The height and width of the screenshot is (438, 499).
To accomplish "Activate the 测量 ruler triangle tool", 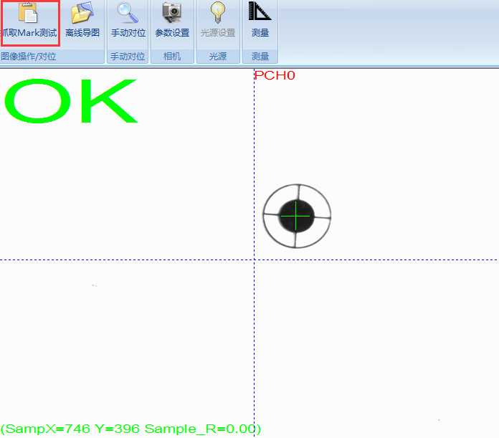I will tap(260, 14).
